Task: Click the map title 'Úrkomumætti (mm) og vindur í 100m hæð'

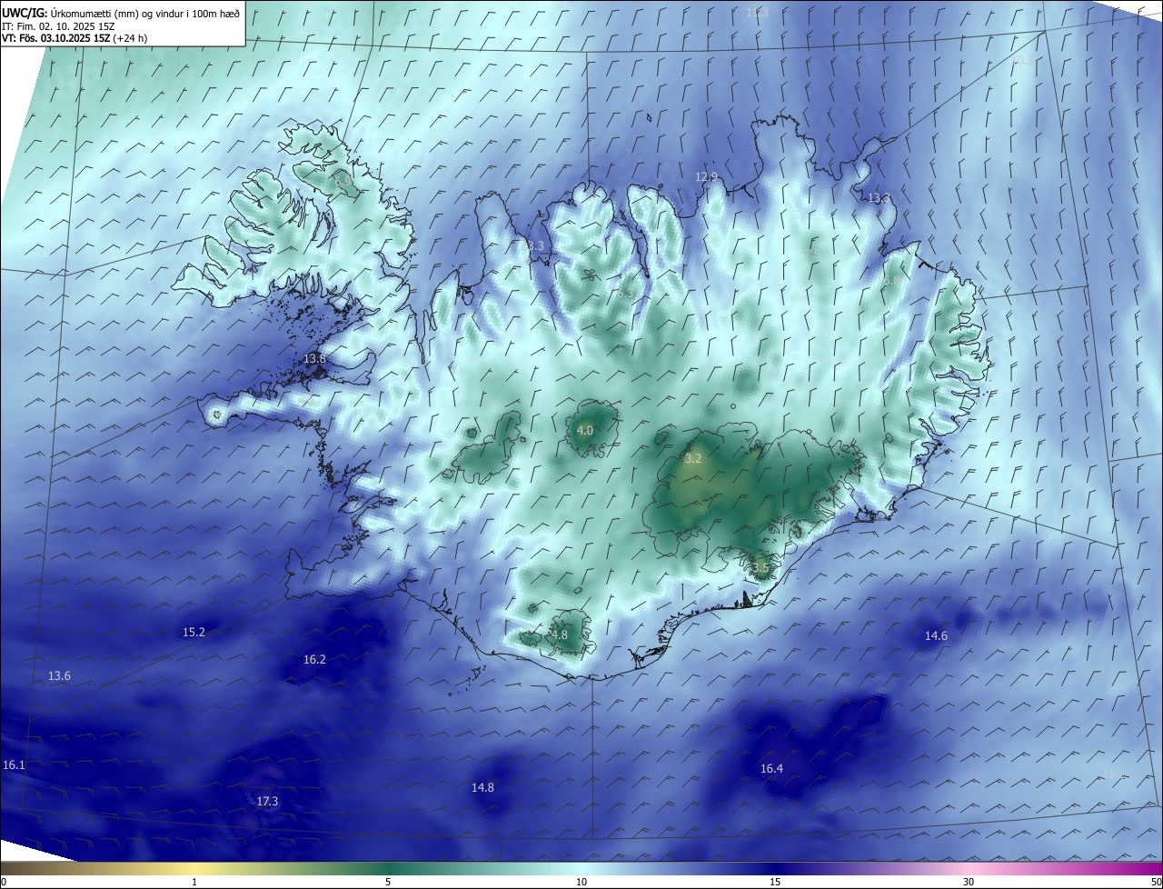Action: coord(144,13)
